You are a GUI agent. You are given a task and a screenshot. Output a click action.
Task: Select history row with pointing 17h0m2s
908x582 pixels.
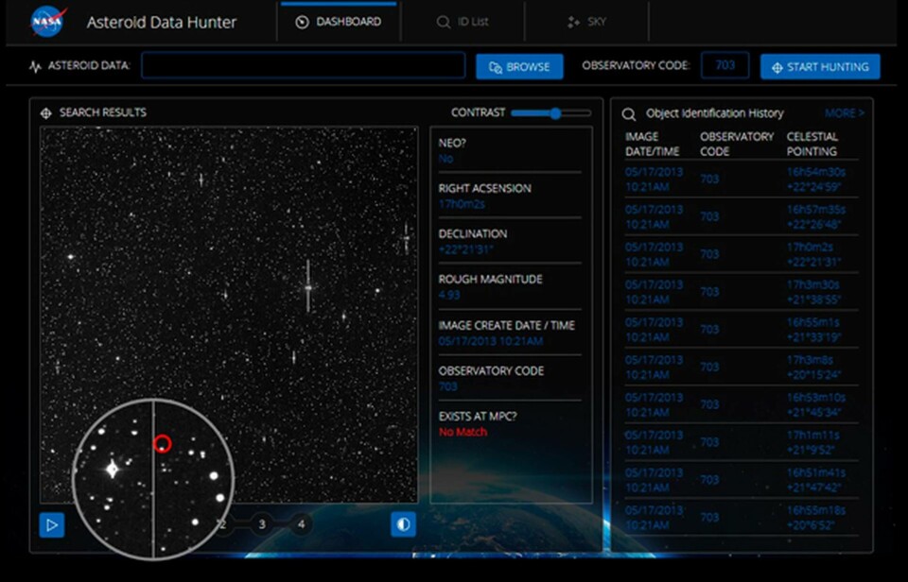[742, 254]
